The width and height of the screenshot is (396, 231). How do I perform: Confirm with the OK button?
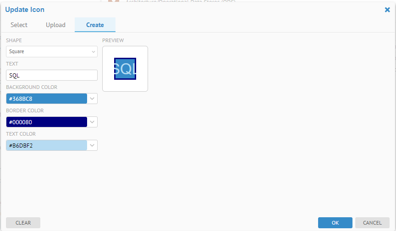(x=335, y=223)
